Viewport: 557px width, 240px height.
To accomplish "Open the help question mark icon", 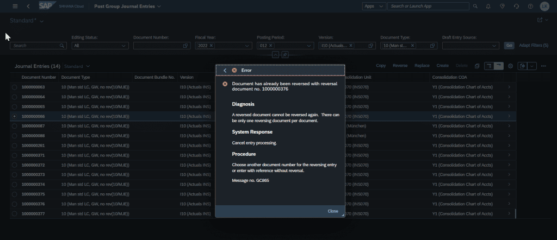I will coord(530,7).
